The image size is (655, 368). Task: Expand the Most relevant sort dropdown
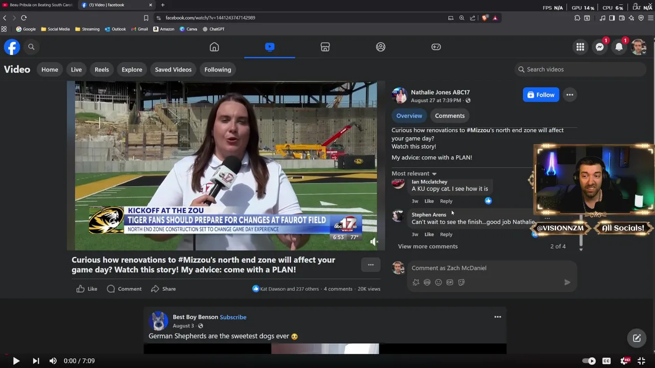(414, 174)
